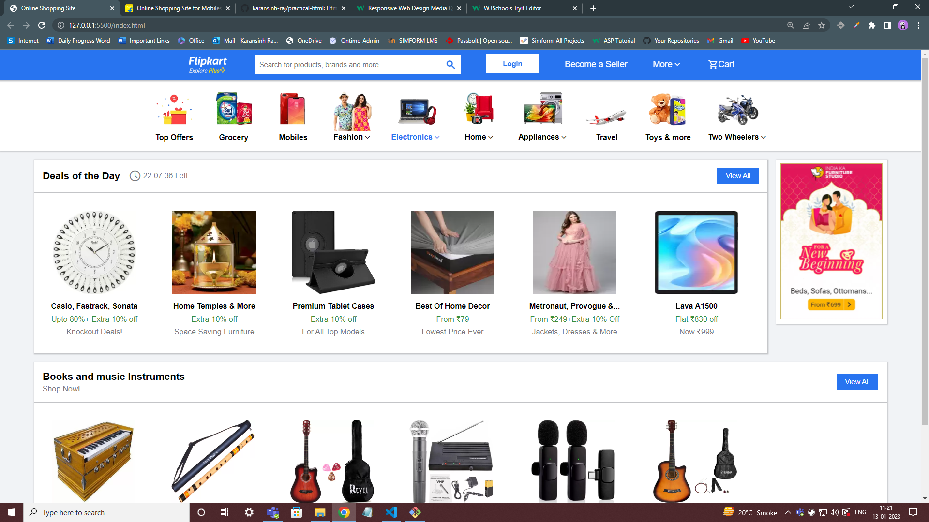Switch to karansinh-raj/practical-html tab
Screen dimensions: 929x522
coord(294,8)
